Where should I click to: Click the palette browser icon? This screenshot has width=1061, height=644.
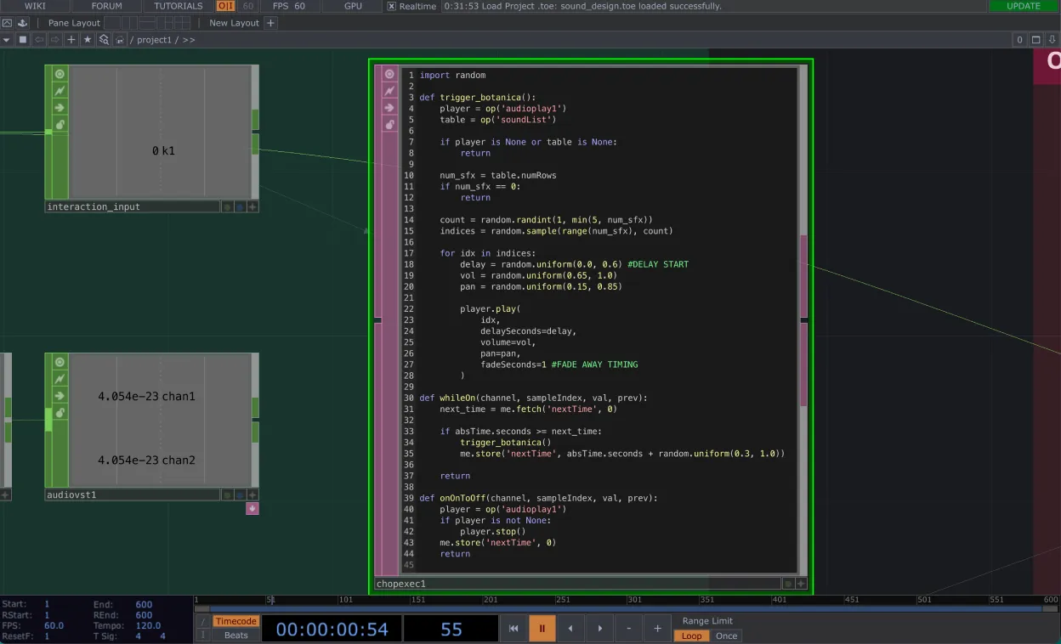pyautogui.click(x=22, y=23)
